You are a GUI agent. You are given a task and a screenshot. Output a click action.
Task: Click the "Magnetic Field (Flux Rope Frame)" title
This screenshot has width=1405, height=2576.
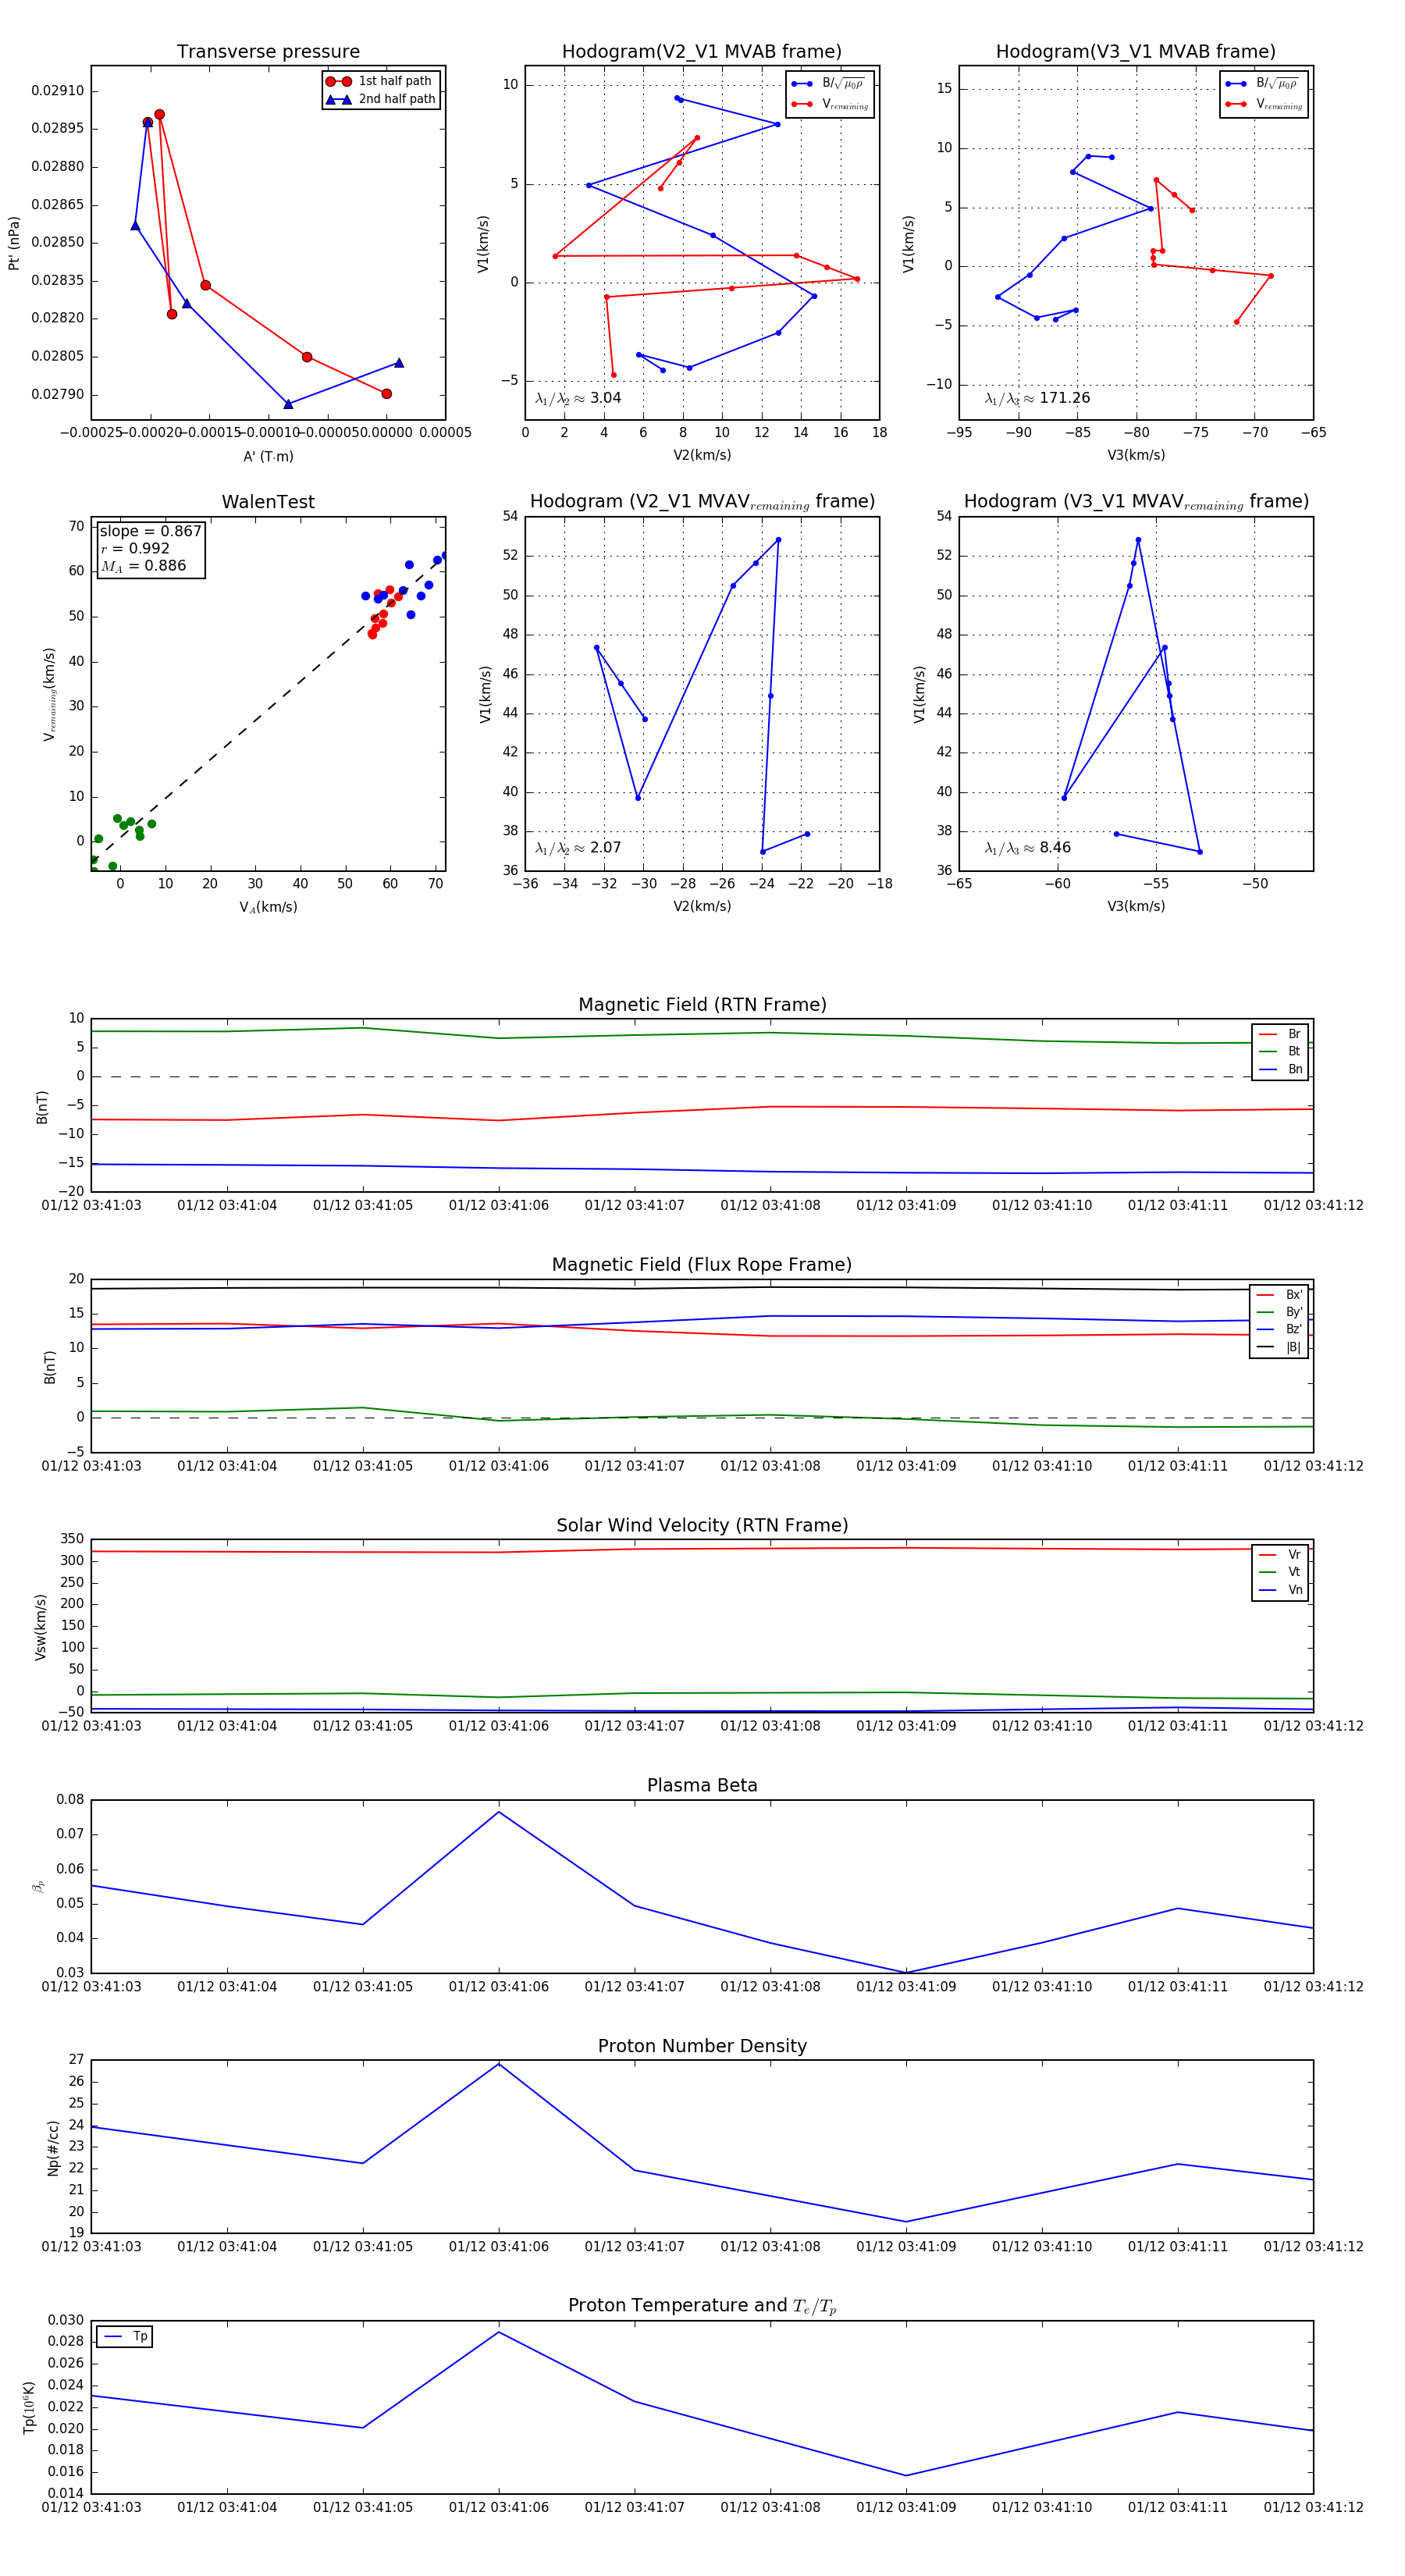click(702, 1265)
